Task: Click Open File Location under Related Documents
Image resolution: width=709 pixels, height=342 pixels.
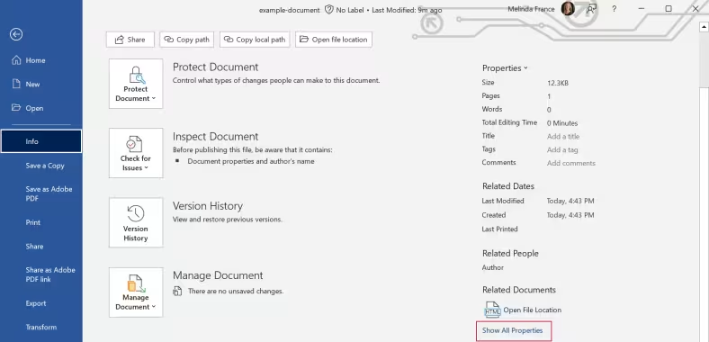Action: pyautogui.click(x=533, y=310)
